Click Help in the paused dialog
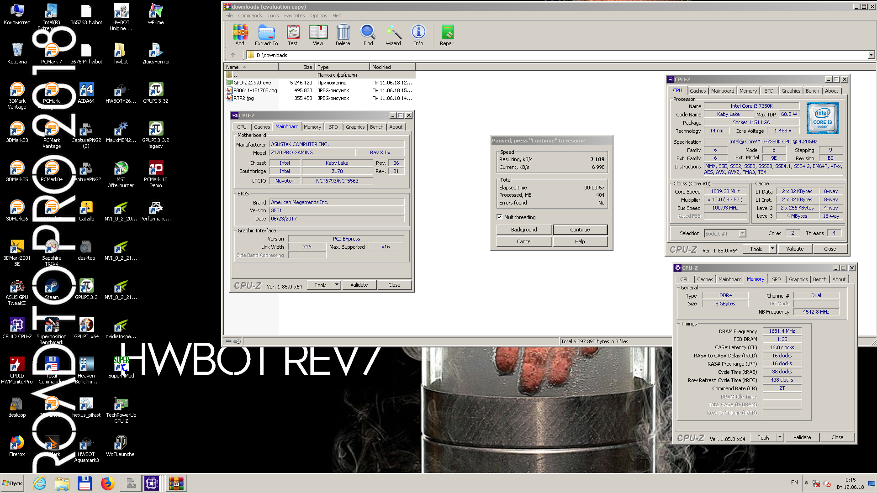 580,241
